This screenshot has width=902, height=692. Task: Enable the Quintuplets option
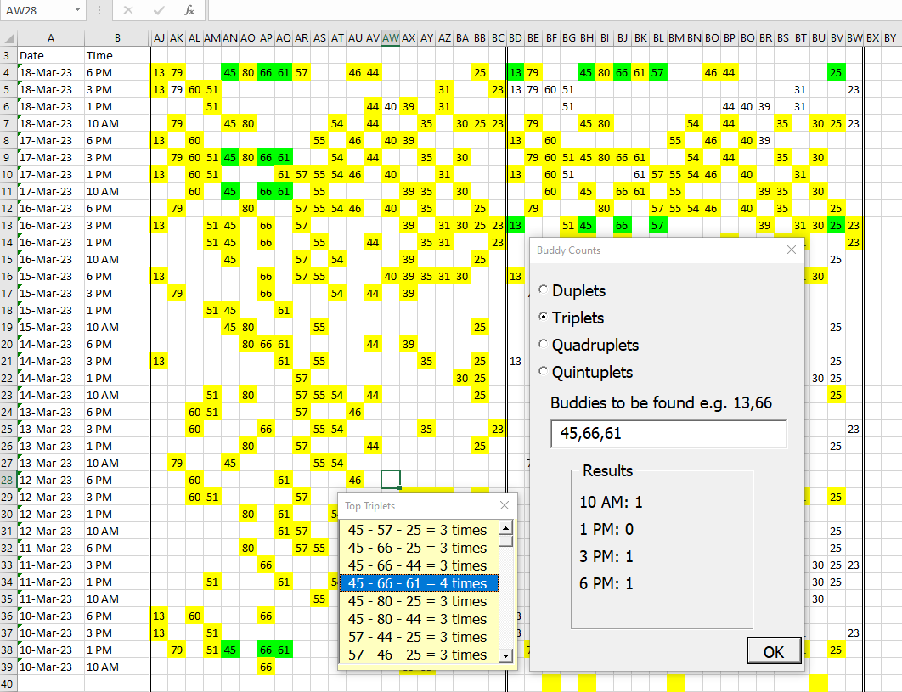tap(543, 372)
